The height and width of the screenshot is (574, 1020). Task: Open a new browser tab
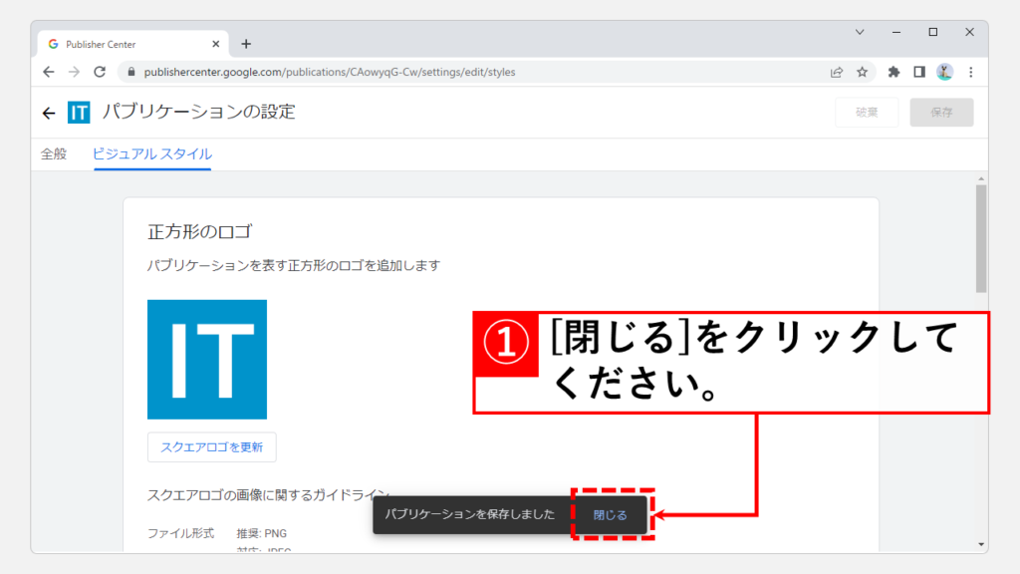click(246, 44)
